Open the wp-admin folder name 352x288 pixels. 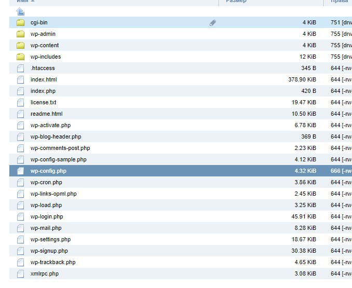43,34
